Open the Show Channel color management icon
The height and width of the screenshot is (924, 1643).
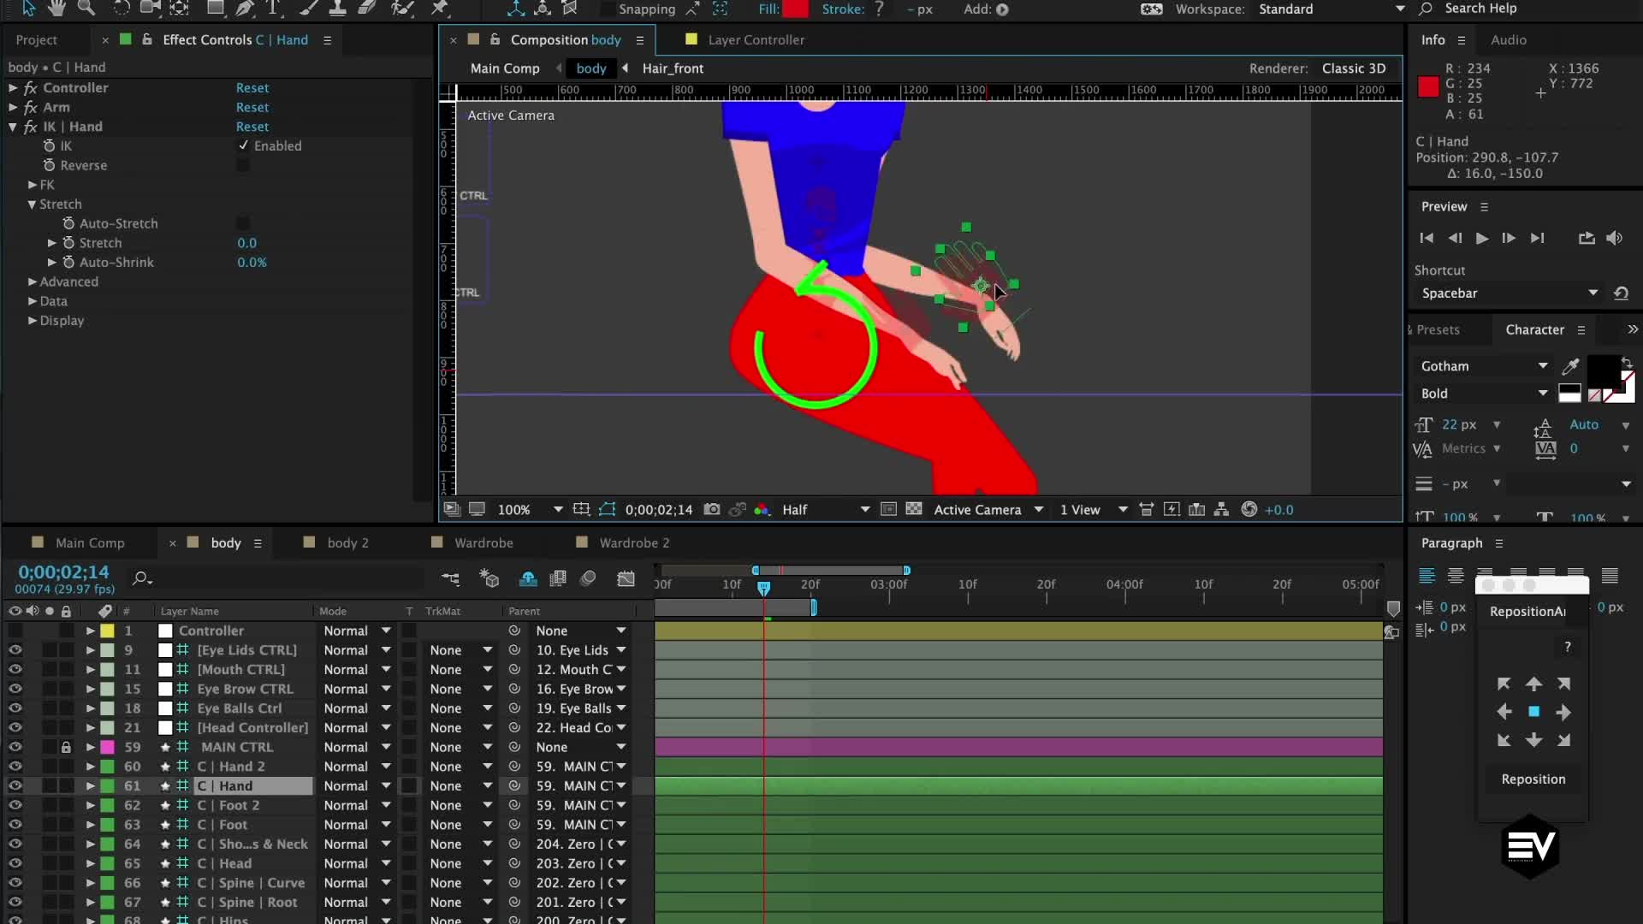click(x=761, y=509)
